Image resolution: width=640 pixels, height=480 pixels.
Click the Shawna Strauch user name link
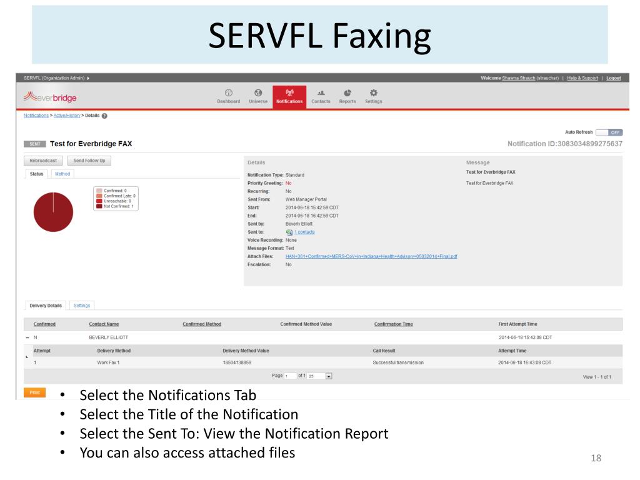pyautogui.click(x=518, y=78)
